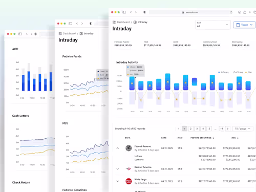Click Bank of America logo in table
Viewport: 256px width, 192px height.
click(x=129, y=169)
